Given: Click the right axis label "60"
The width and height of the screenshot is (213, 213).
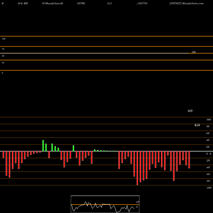Looking at the screenshot, I should 207,133.
